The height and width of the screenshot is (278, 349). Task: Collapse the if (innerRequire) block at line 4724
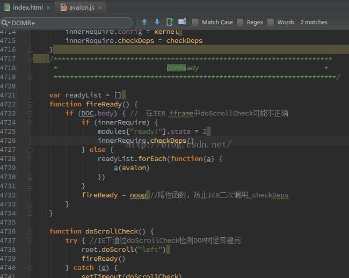point(30,122)
